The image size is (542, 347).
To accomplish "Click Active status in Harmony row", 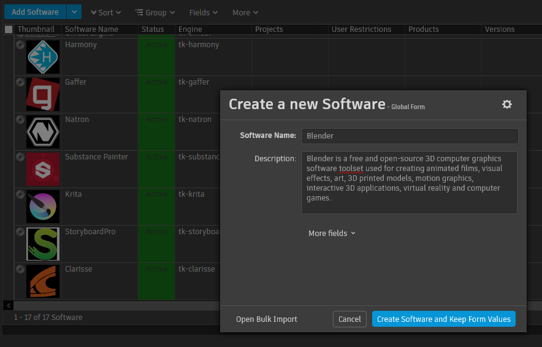I will (x=156, y=57).
